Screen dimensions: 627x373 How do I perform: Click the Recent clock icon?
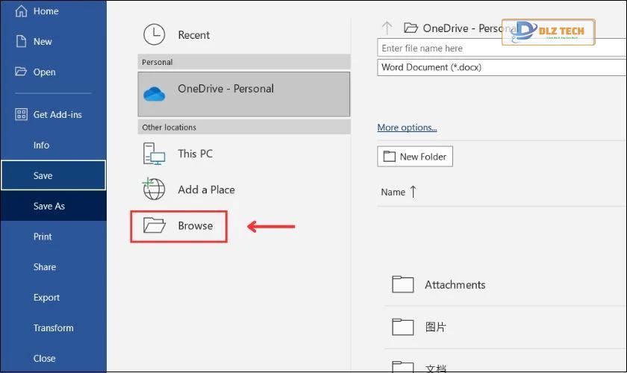(154, 35)
